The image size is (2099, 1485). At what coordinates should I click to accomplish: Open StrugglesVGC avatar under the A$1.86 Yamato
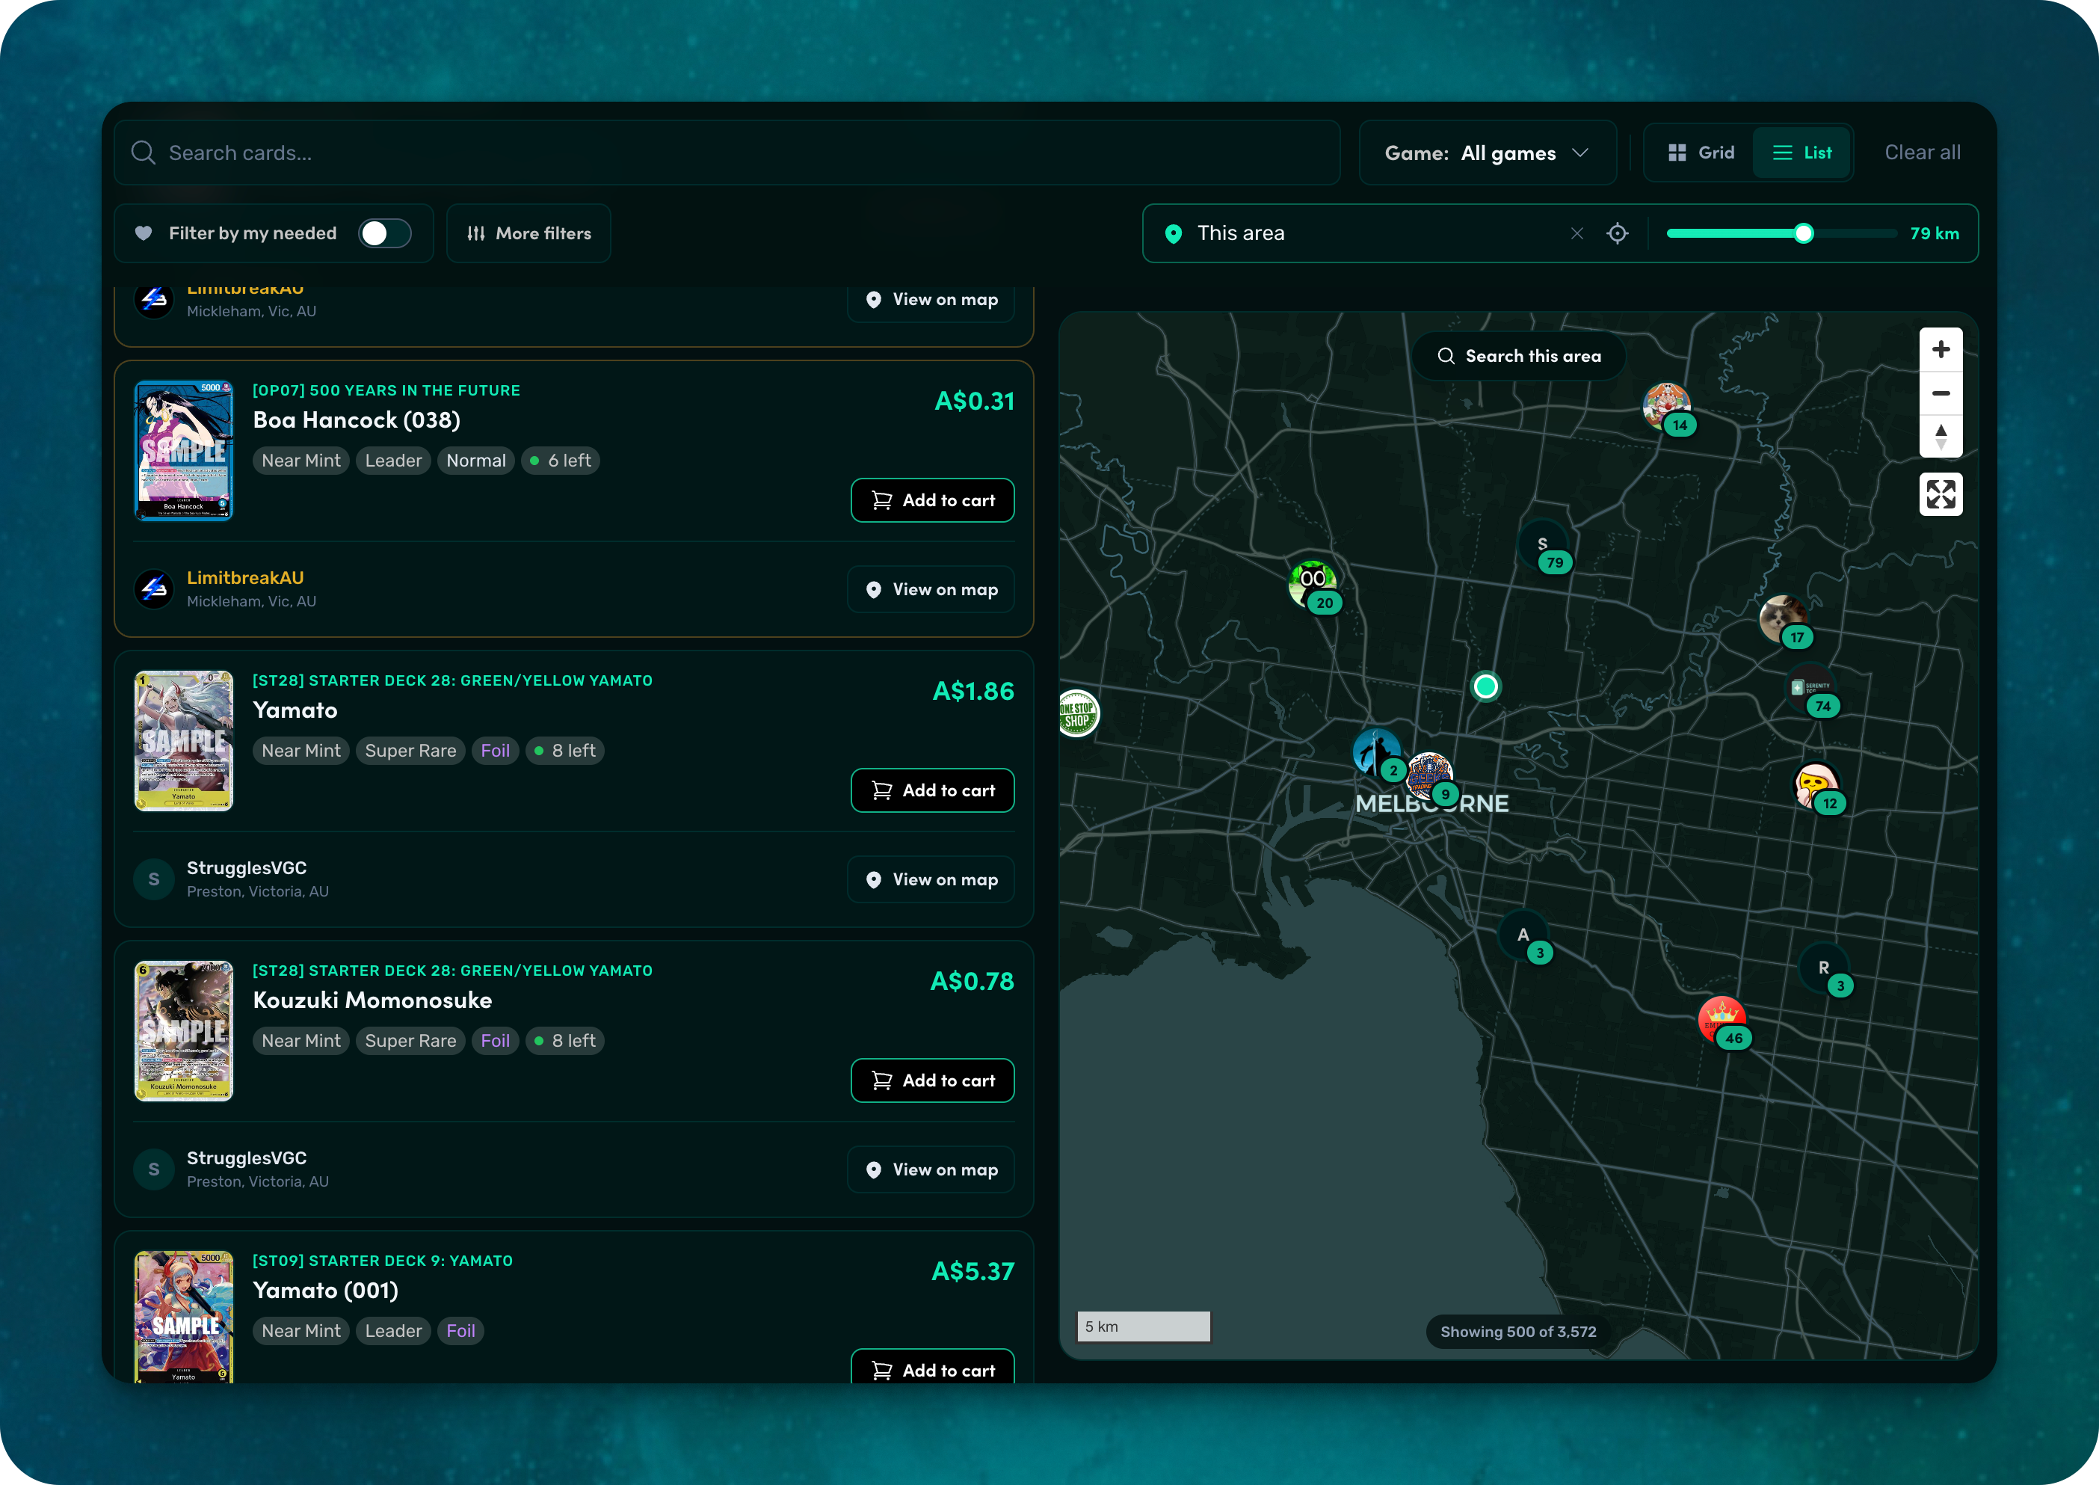pyautogui.click(x=153, y=879)
